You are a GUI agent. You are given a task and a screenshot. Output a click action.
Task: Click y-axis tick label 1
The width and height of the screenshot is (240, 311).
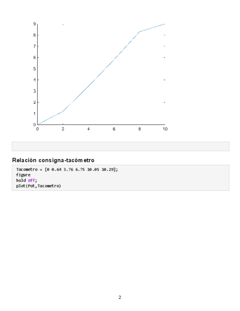pos(34,113)
